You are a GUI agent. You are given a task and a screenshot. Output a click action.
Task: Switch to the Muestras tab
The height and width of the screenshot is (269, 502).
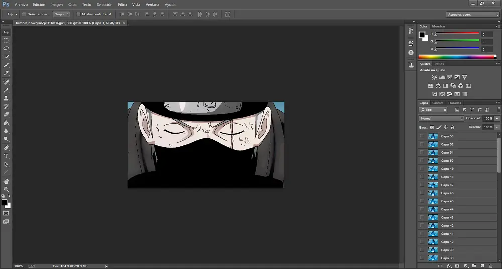(439, 26)
